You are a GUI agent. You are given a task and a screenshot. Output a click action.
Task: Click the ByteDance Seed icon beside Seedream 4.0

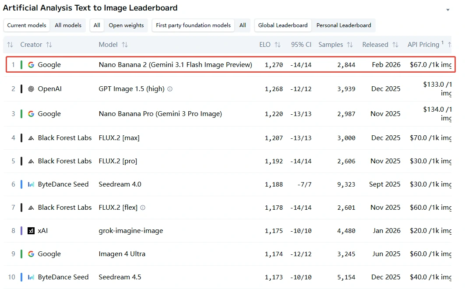pos(31,184)
